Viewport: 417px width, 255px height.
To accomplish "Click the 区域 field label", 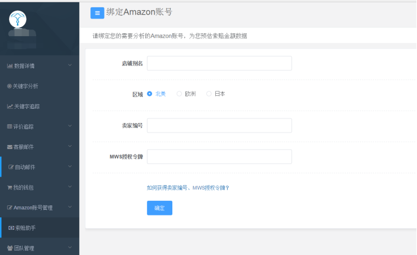I will tap(138, 94).
